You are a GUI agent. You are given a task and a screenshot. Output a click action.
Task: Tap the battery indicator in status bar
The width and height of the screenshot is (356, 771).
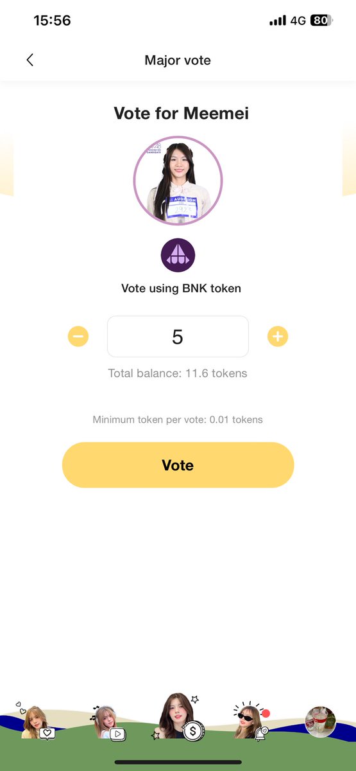(322, 21)
